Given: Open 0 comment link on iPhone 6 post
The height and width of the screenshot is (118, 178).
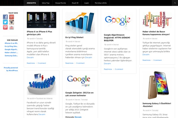Looking at the screenshot, I should [42, 63].
